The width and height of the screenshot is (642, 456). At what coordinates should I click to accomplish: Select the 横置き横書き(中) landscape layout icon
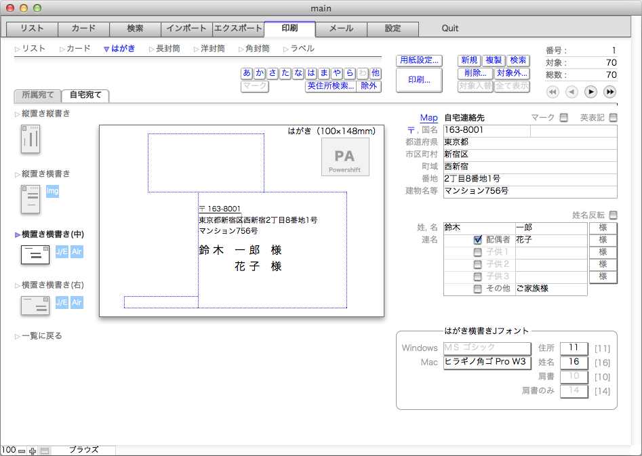(35, 255)
